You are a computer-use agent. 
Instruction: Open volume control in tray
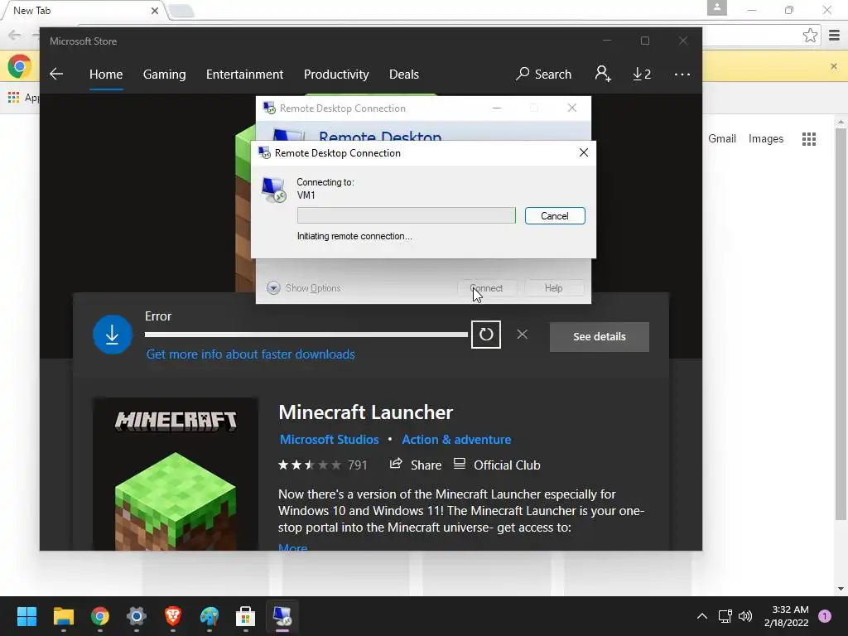click(x=745, y=616)
